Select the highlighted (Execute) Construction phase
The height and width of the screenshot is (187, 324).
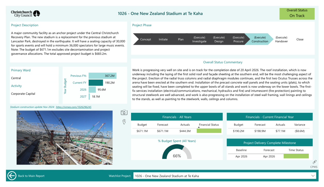click(x=259, y=39)
